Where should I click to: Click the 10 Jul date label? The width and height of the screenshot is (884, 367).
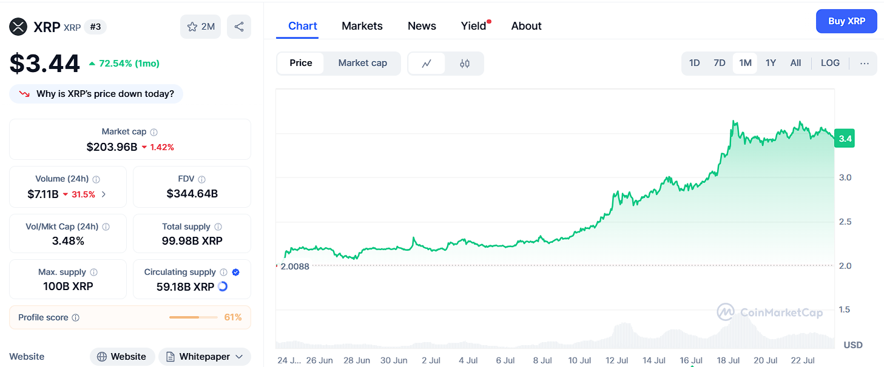[x=579, y=360]
